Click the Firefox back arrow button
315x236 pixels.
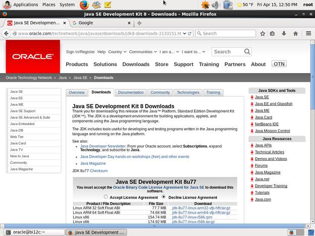[x=7, y=34]
